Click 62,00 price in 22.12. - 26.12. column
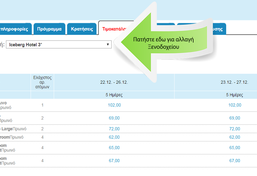 coord(114,137)
